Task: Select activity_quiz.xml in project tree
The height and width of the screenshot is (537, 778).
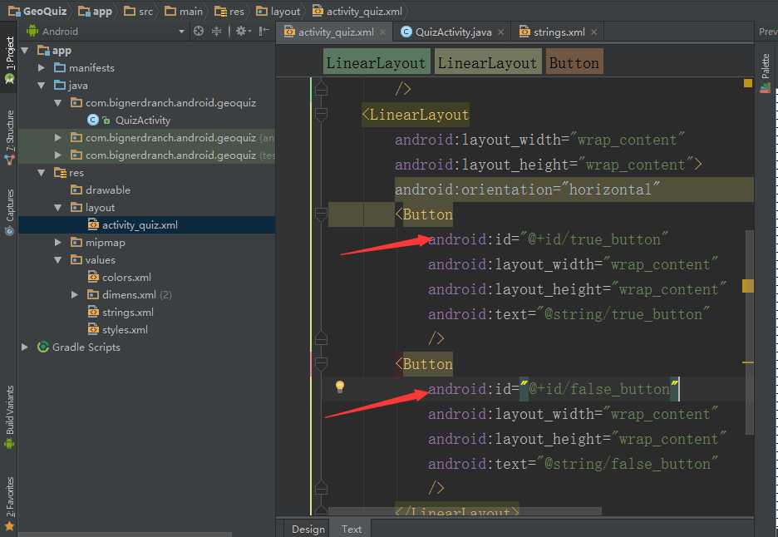Action: tap(133, 224)
